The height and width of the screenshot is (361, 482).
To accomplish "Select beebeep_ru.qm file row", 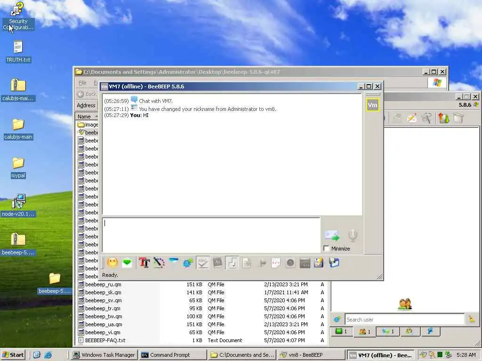I will [201, 284].
